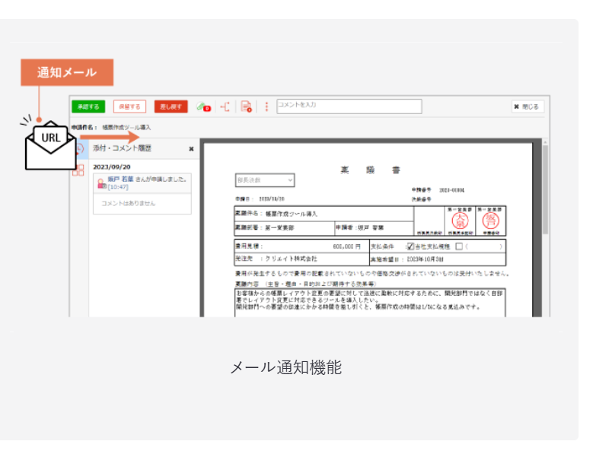Expand the 部長決裁 dropdown
The width and height of the screenshot is (593, 454).
[x=264, y=180]
